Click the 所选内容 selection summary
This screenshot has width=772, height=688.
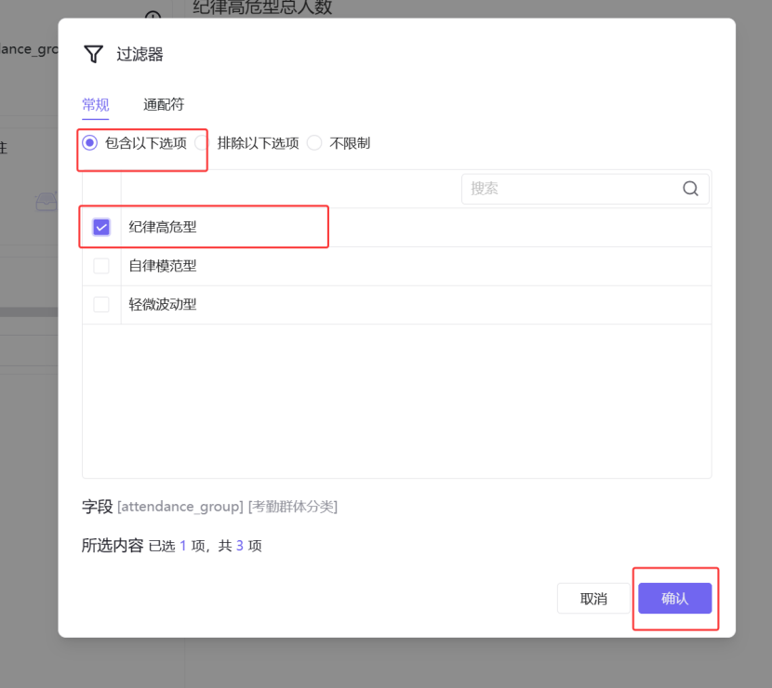click(x=171, y=545)
